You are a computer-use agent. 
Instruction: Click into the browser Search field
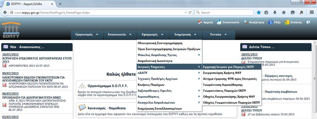pos(224,12)
